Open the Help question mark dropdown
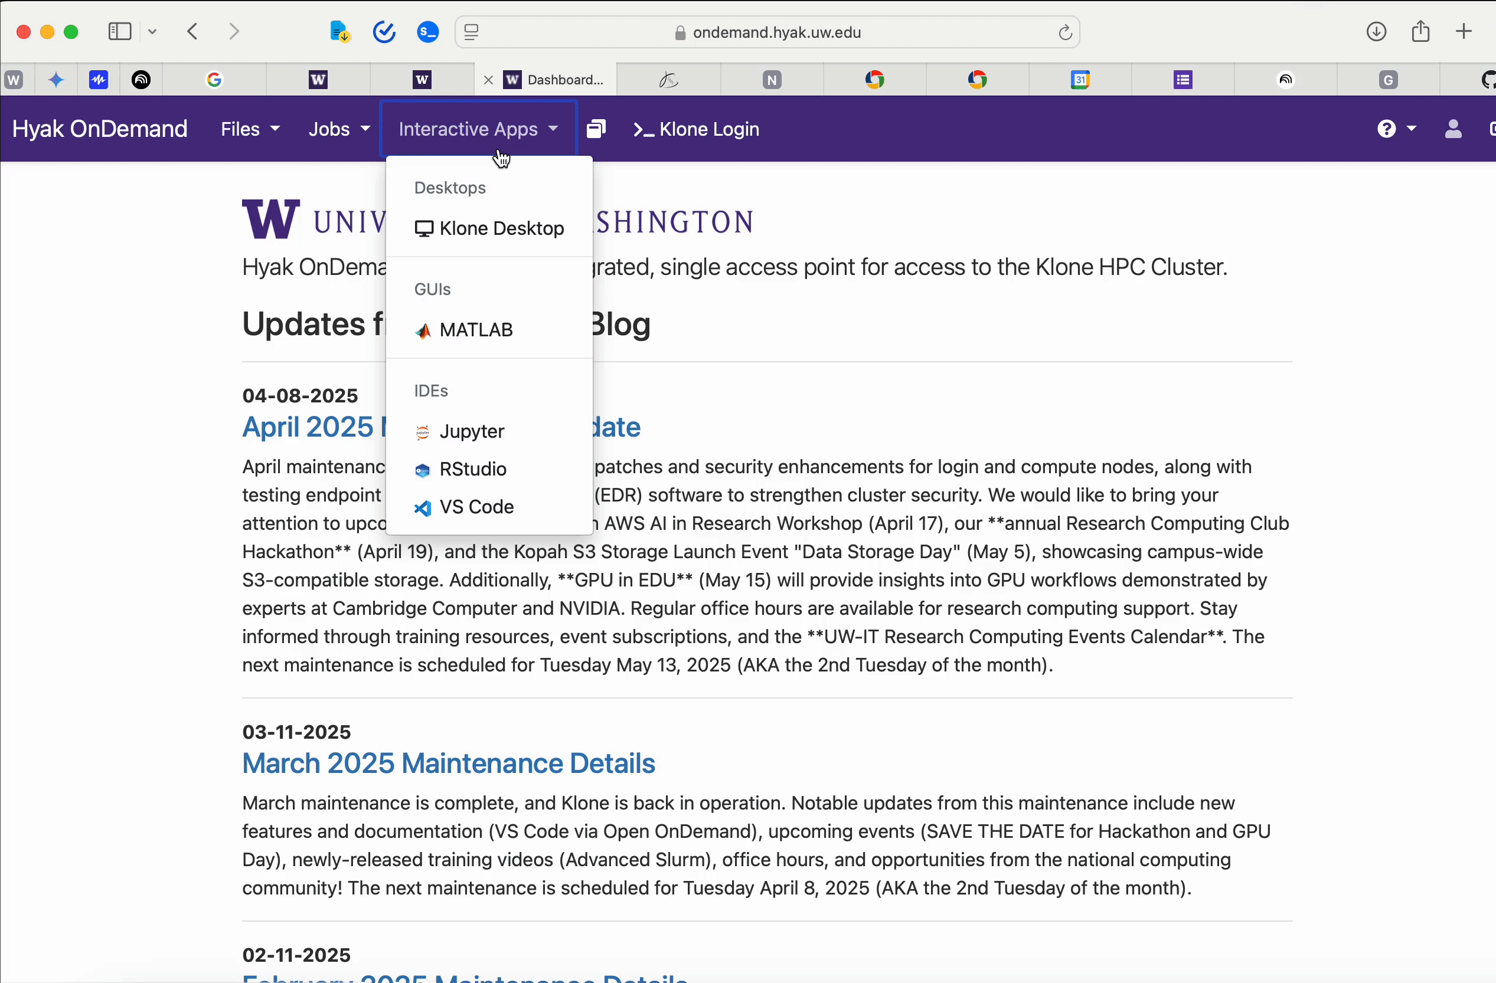The height and width of the screenshot is (983, 1496). point(1396,129)
